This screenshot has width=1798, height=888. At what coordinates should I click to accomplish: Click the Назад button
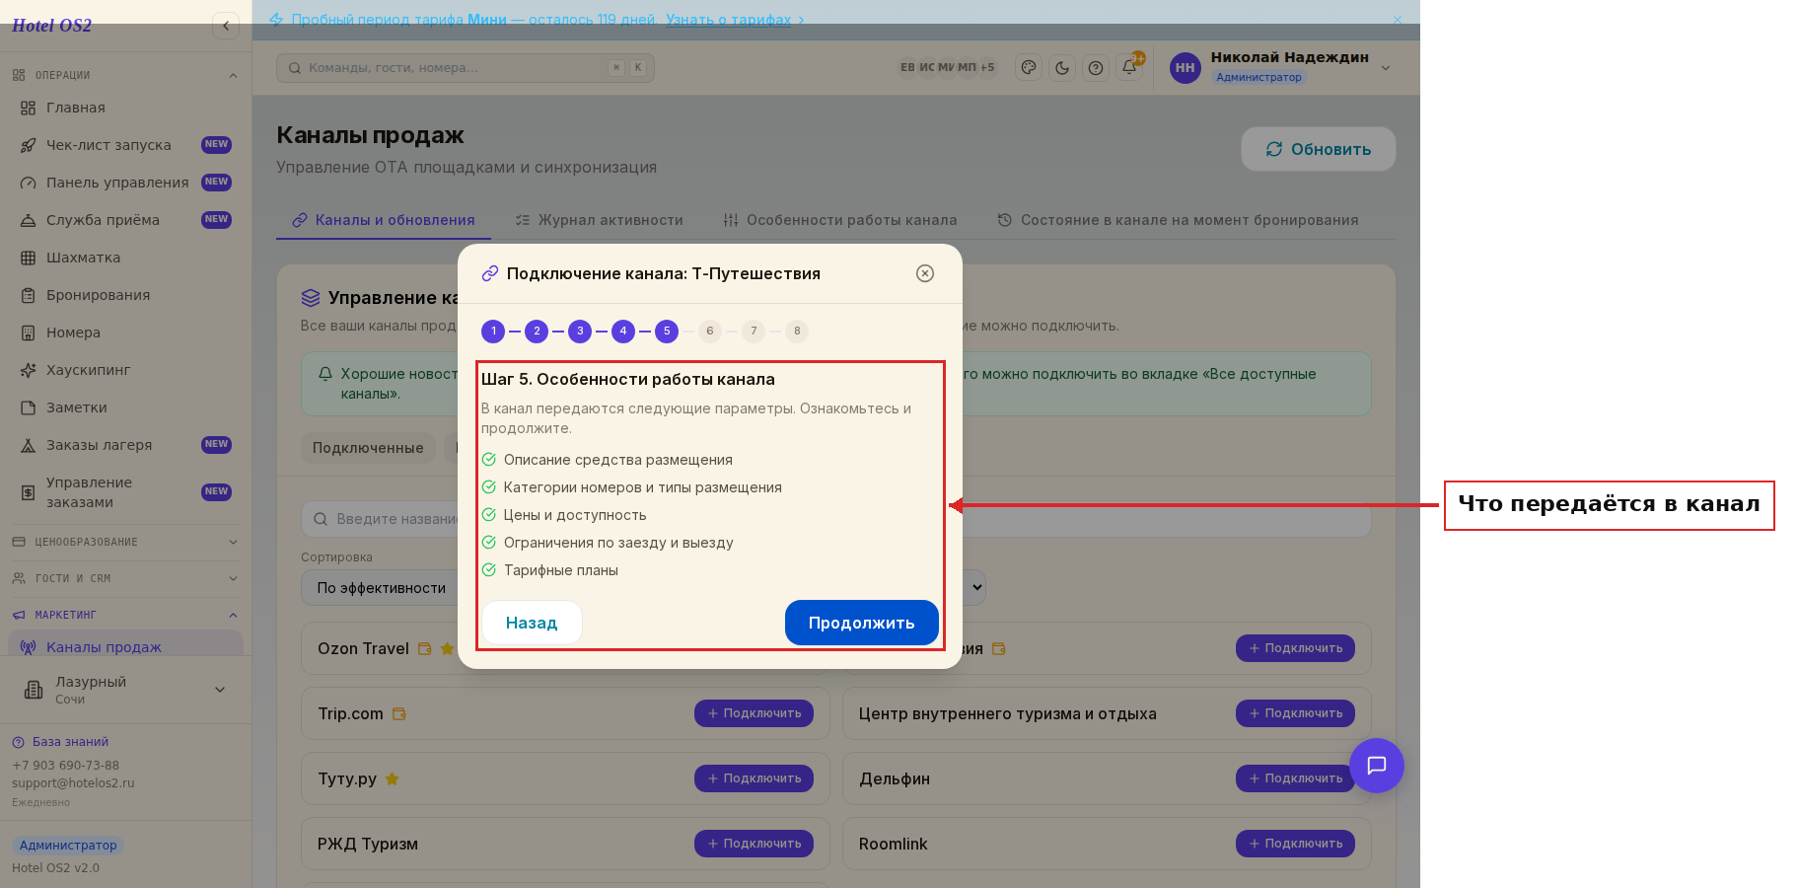[x=532, y=623]
